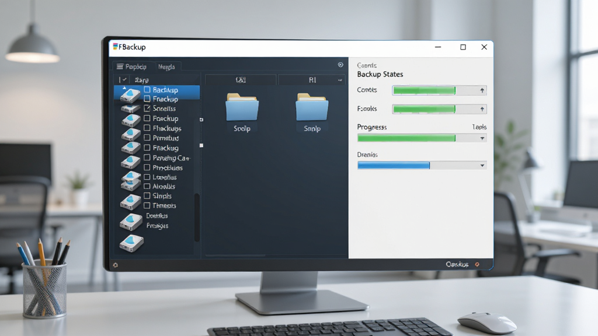The height and width of the screenshot is (336, 598).
Task: Untick the only checked checkbox in the list
Action: 147,108
